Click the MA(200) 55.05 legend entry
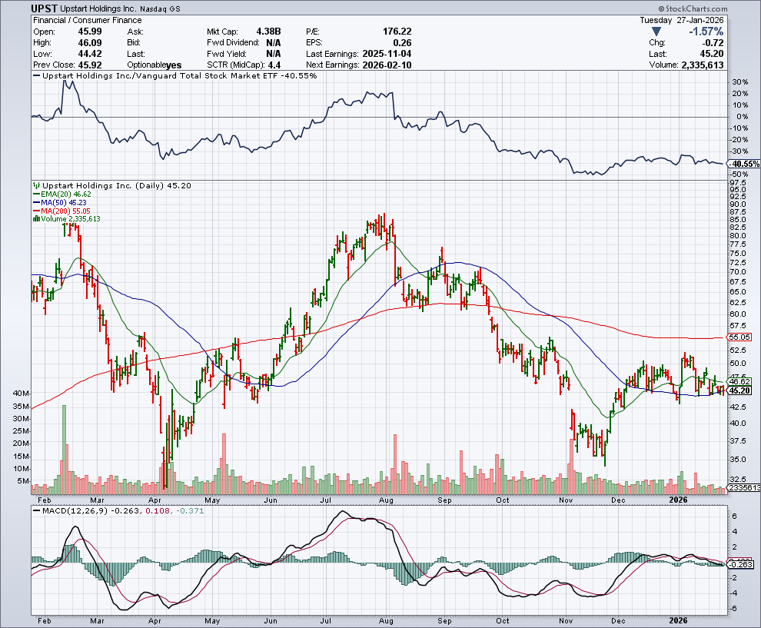 point(61,211)
